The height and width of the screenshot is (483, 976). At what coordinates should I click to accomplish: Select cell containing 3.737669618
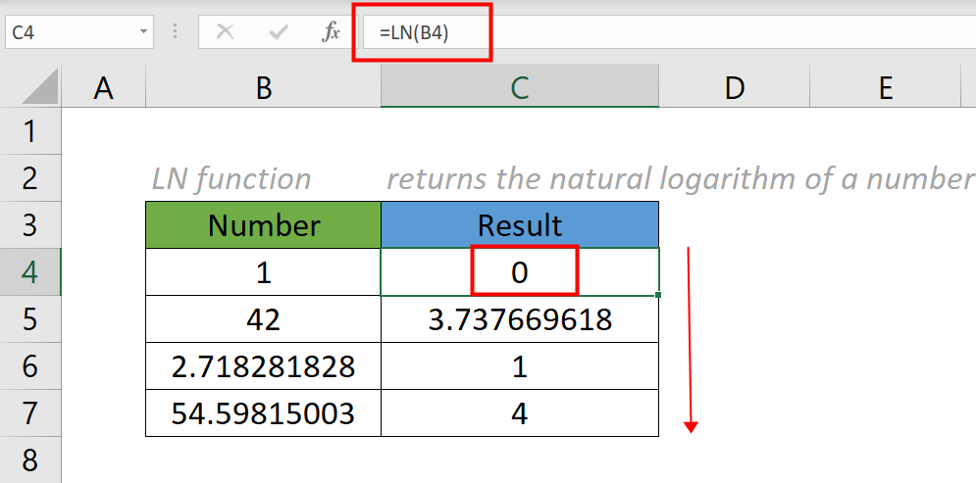[519, 319]
